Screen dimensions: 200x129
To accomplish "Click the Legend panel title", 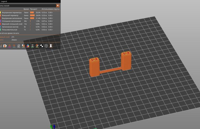I will coord(4,1).
